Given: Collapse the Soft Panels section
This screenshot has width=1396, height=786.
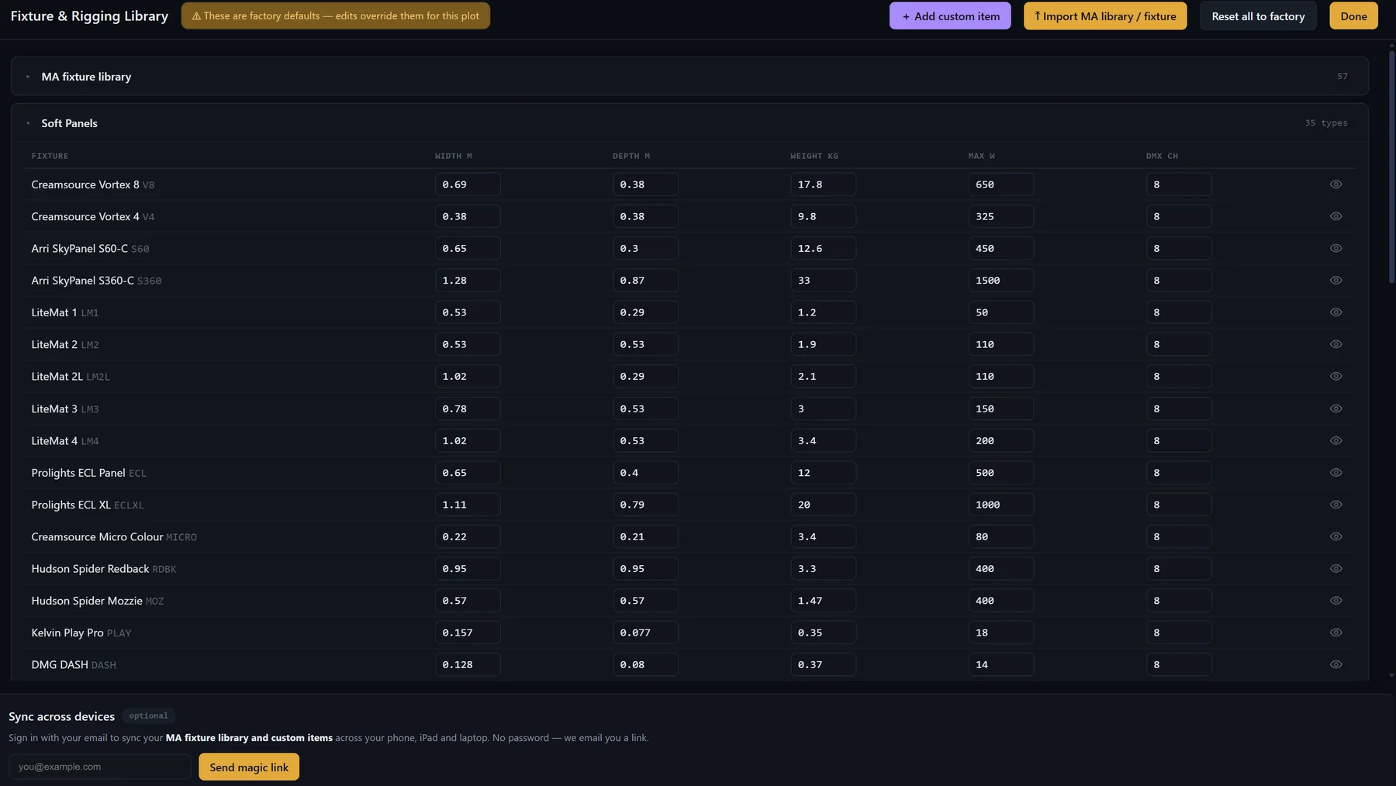Looking at the screenshot, I should pyautogui.click(x=689, y=122).
